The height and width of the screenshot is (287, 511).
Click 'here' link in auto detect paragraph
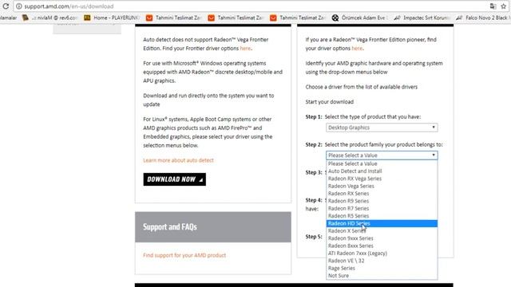(245, 49)
